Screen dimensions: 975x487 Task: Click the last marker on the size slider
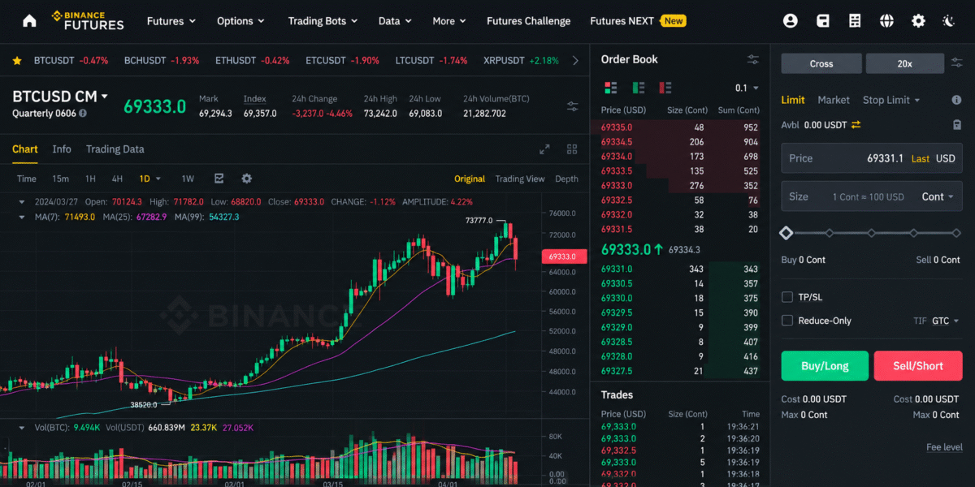point(956,233)
